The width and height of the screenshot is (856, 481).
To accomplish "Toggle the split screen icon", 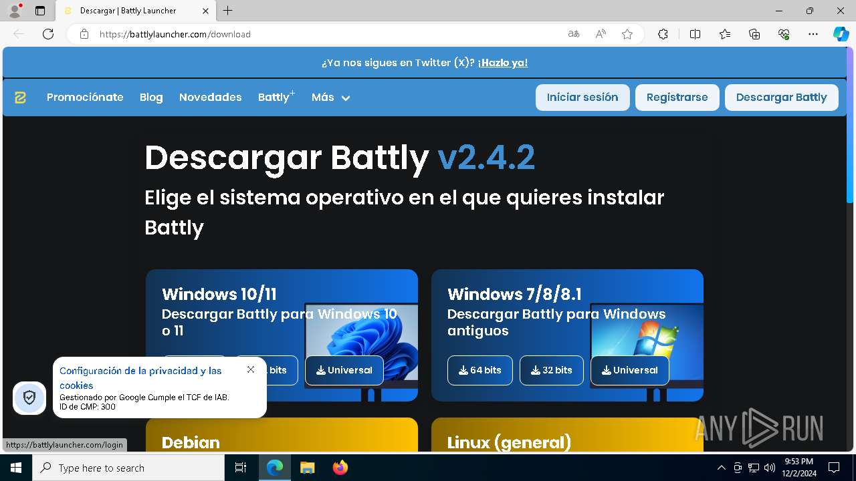I will point(695,34).
